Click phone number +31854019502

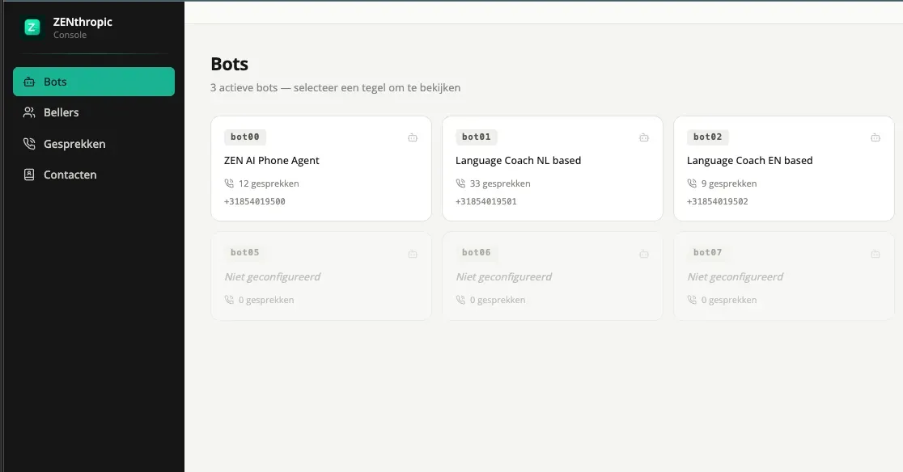pyautogui.click(x=718, y=201)
